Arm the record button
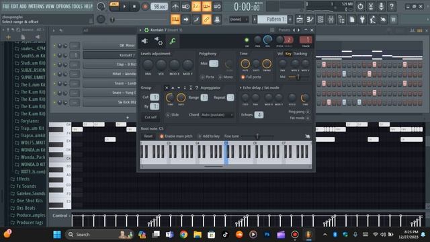The height and width of the screenshot is (242, 430). [x=145, y=6]
